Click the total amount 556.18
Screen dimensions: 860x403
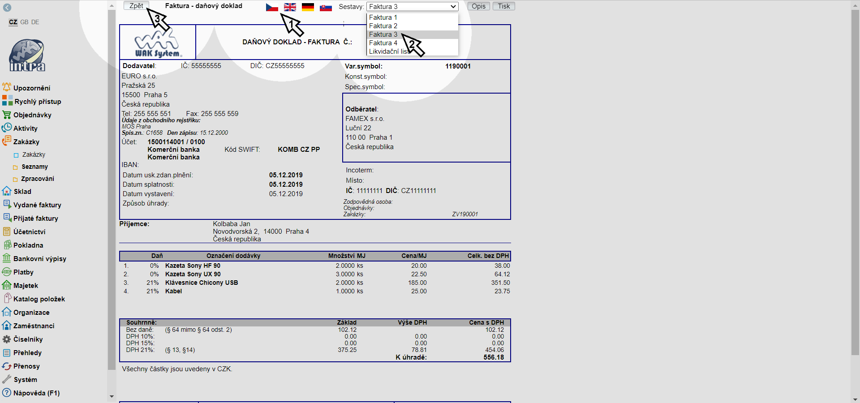coord(494,357)
